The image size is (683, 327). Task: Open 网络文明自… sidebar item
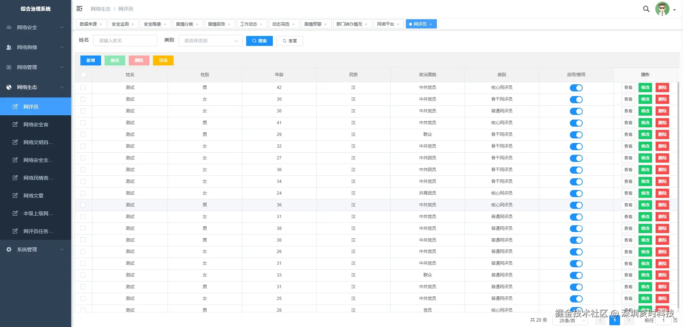tap(36, 142)
